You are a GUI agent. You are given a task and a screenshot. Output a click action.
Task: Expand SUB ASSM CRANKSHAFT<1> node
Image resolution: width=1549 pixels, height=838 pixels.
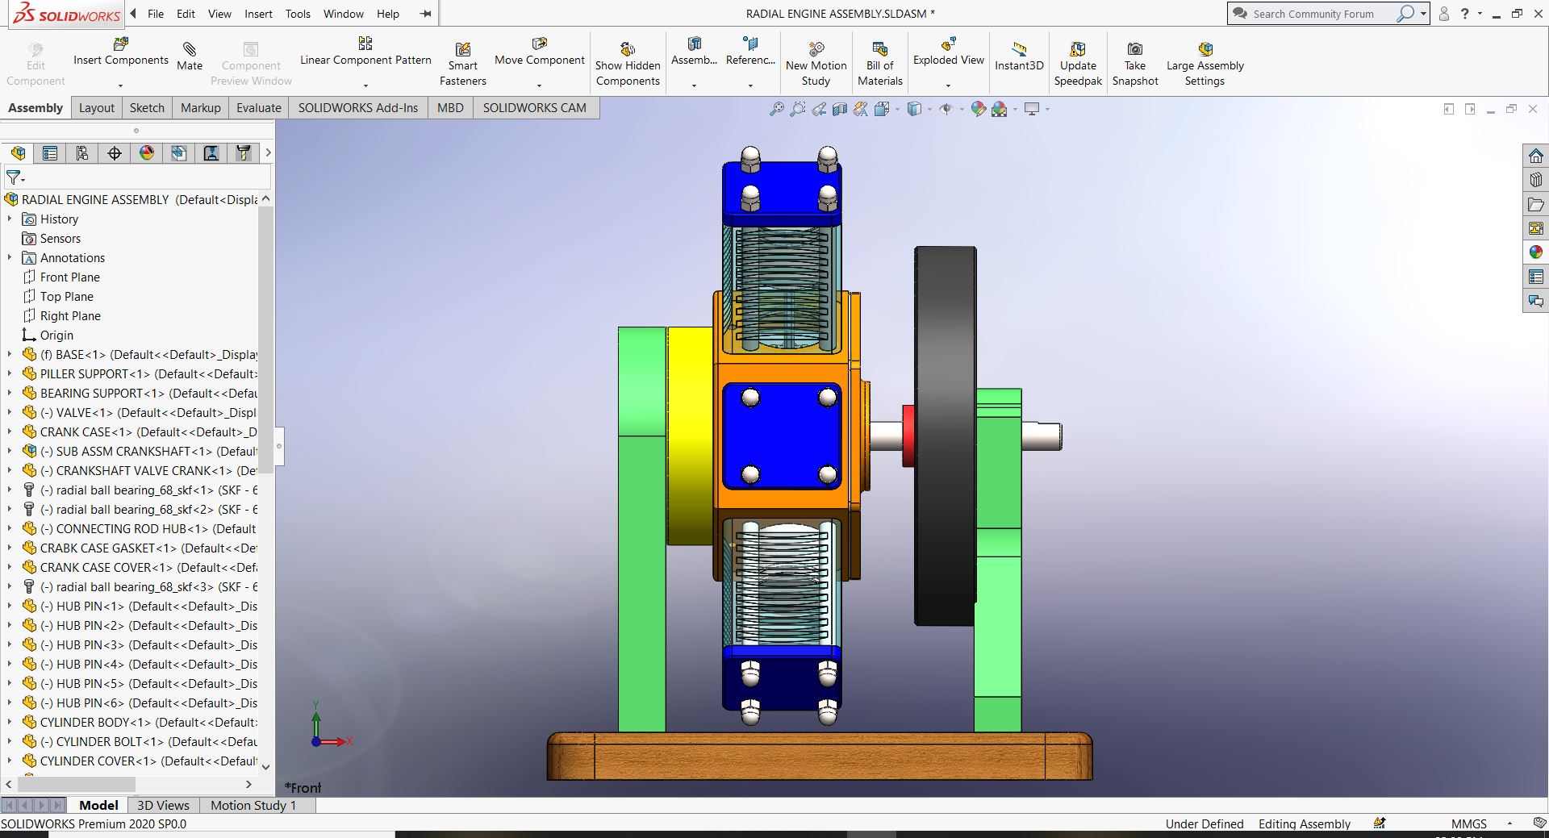pyautogui.click(x=10, y=451)
